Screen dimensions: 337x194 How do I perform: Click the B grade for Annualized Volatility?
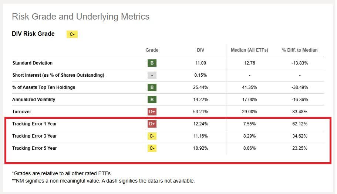tap(152, 100)
